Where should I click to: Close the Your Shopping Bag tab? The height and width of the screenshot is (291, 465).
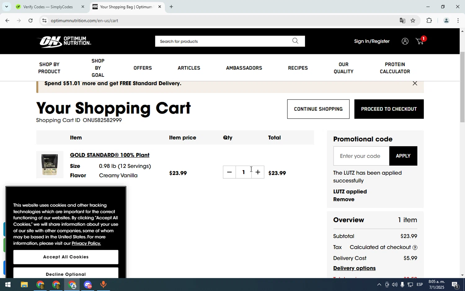pos(160,7)
